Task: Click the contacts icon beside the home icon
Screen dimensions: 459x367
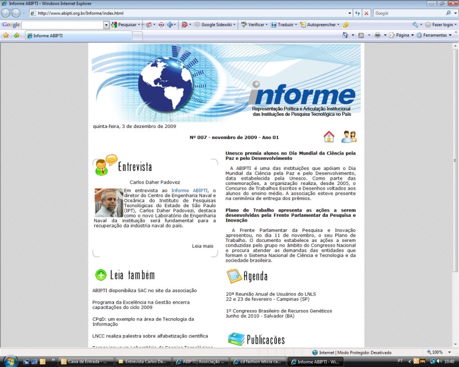Action: coord(349,137)
